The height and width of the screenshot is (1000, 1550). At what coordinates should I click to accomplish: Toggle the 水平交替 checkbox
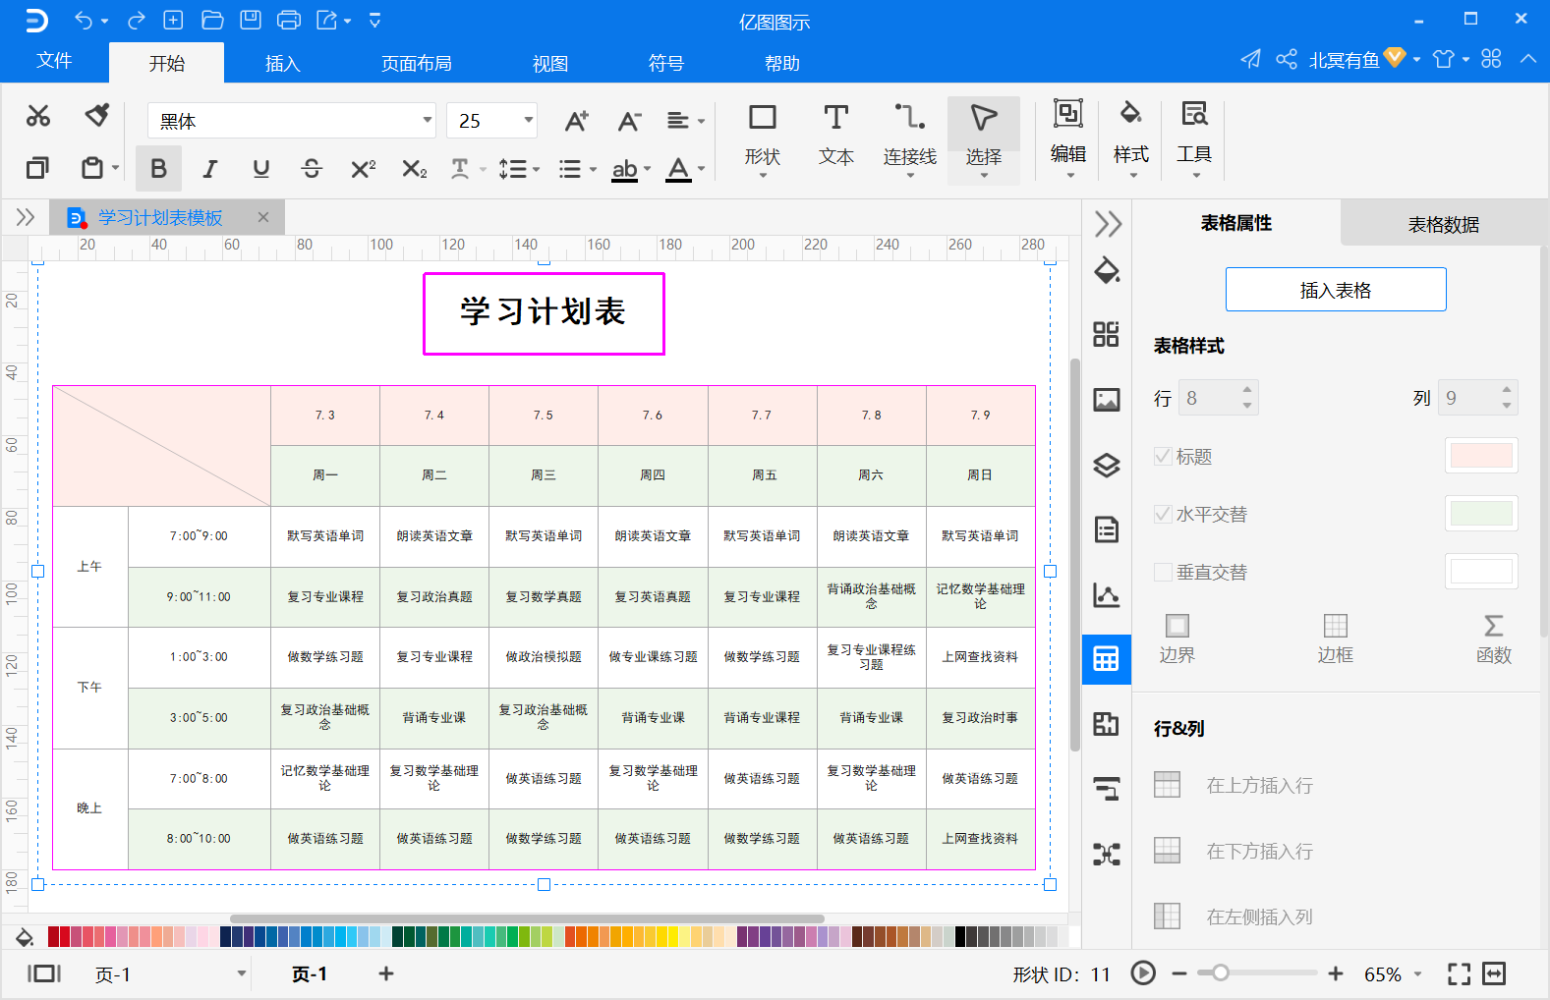pyautogui.click(x=1163, y=515)
